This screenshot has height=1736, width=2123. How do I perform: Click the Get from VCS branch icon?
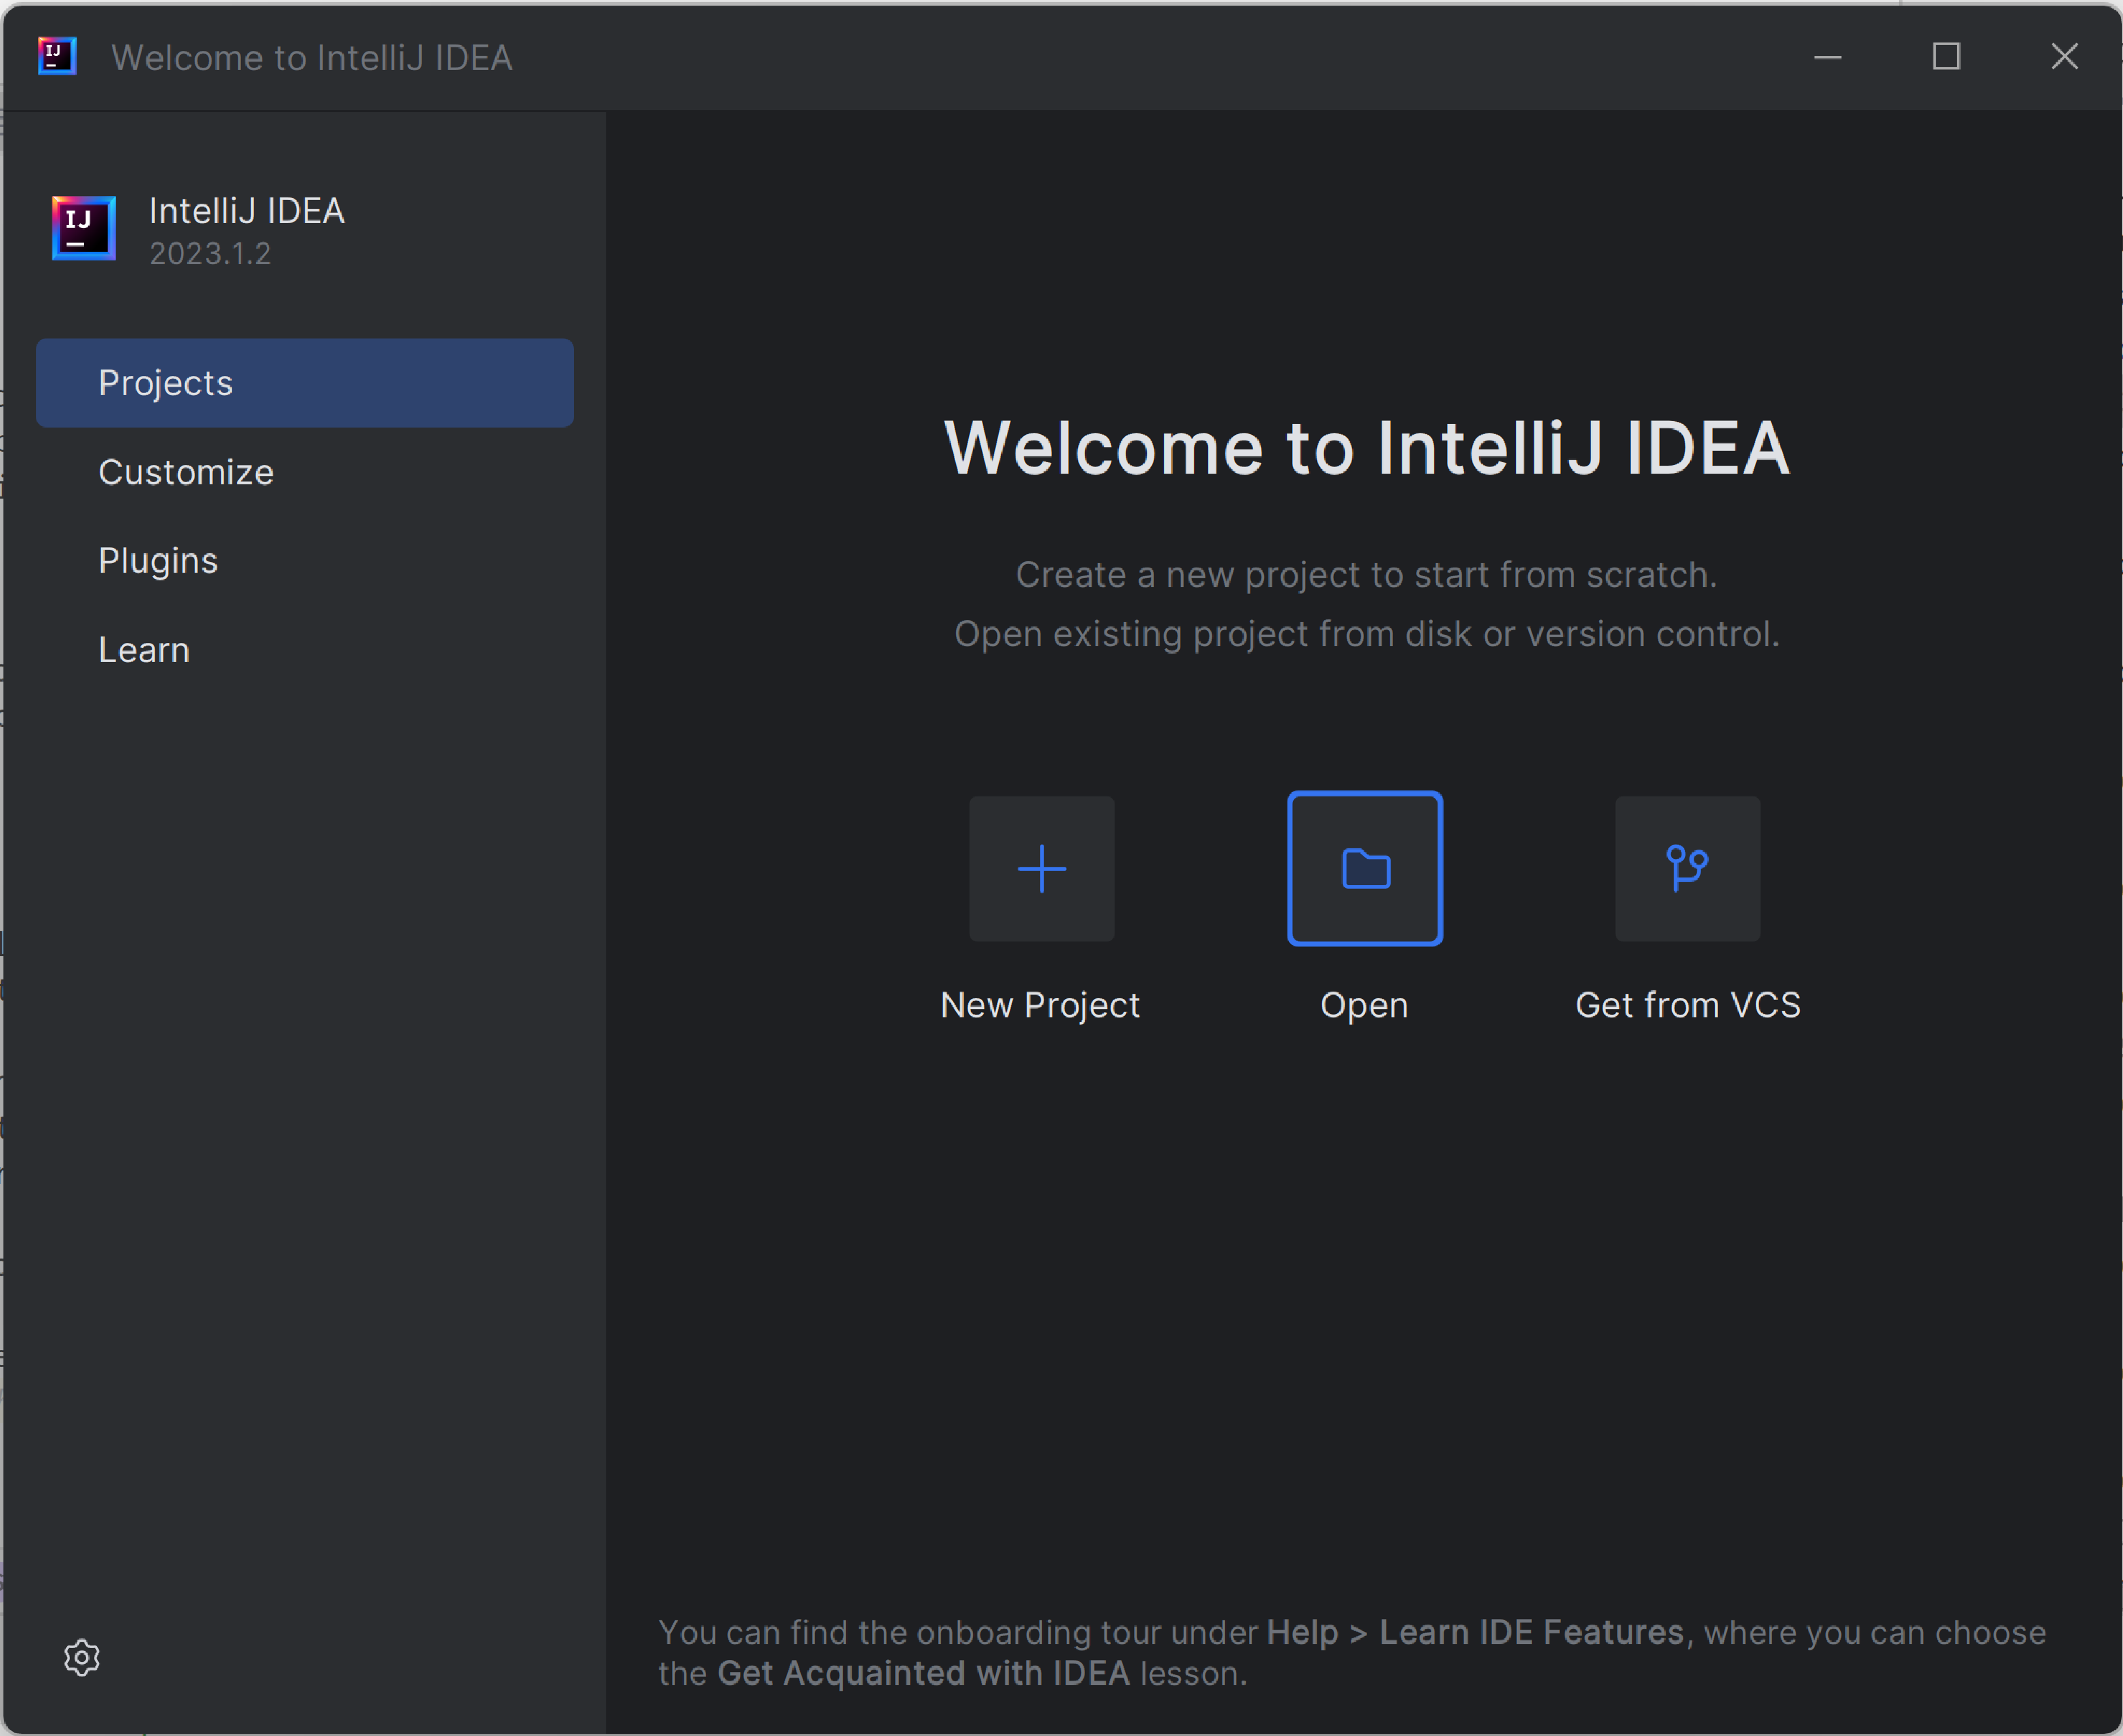pyautogui.click(x=1687, y=868)
